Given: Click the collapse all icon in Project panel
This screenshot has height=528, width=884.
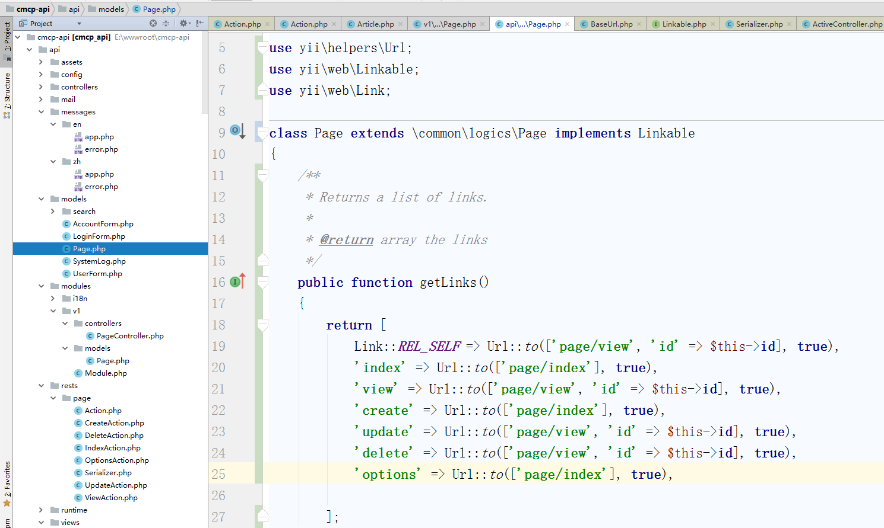Looking at the screenshot, I should pos(166,24).
